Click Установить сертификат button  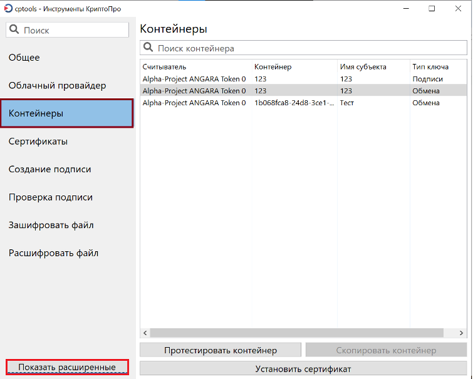[x=303, y=369]
